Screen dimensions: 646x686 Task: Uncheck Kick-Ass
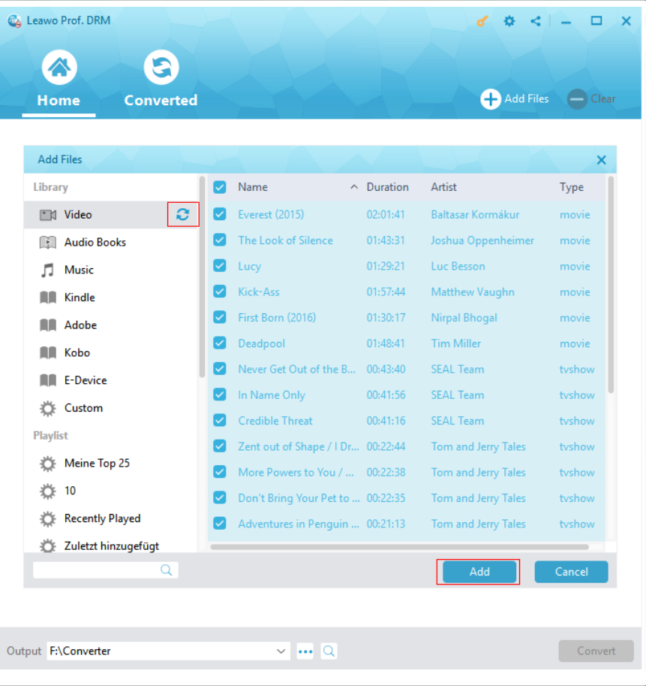click(x=220, y=292)
